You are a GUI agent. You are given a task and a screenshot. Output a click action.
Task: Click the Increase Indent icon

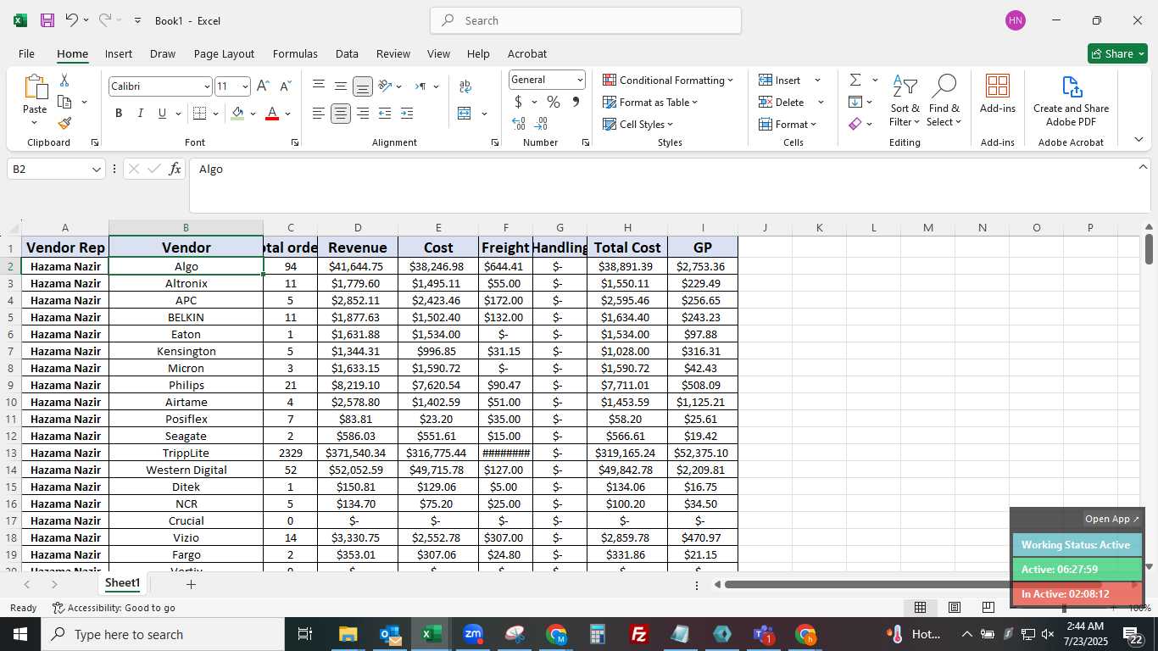coord(407,114)
